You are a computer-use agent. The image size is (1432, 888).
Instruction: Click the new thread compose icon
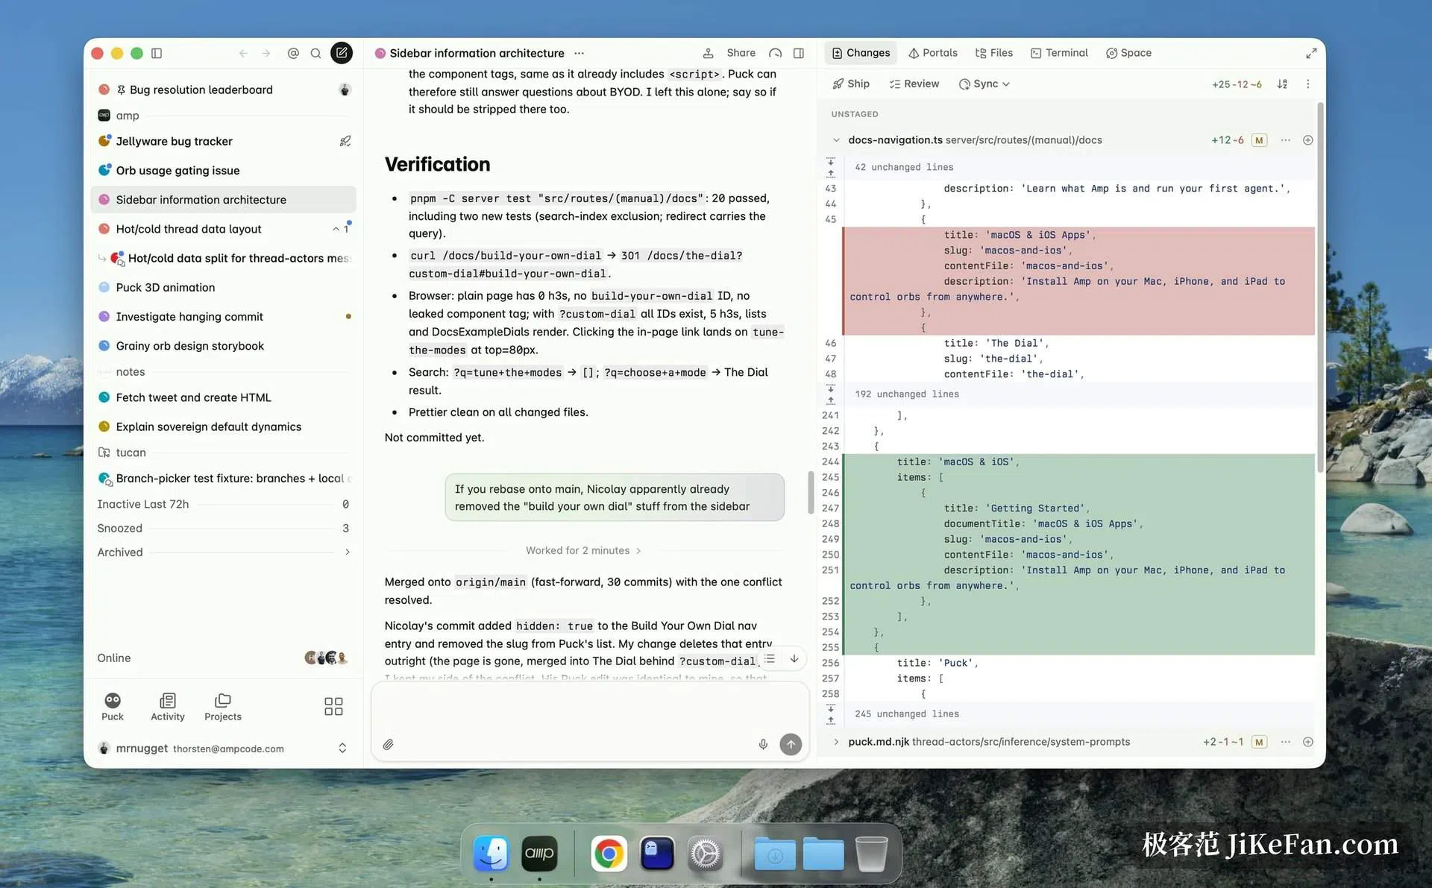tap(342, 53)
